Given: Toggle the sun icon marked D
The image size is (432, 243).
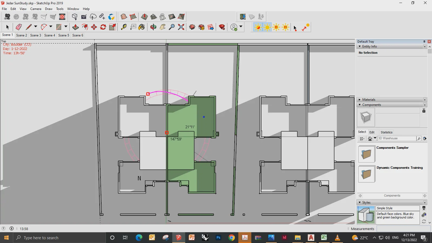Looking at the screenshot, I should [x=276, y=27].
